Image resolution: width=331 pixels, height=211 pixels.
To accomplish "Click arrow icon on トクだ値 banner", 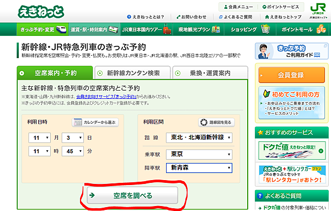I will coord(321,151).
